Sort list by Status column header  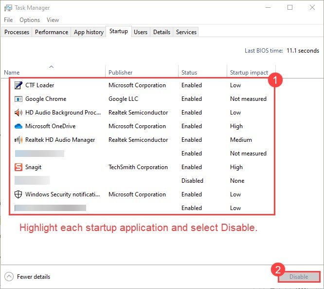pyautogui.click(x=189, y=73)
